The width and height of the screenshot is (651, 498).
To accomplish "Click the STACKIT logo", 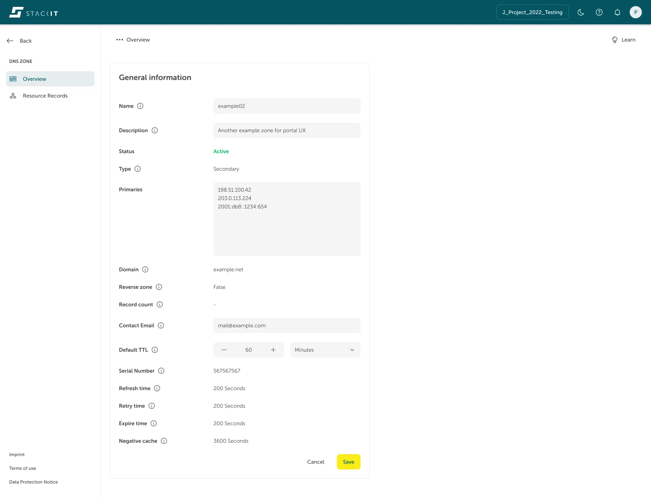I will [x=33, y=12].
